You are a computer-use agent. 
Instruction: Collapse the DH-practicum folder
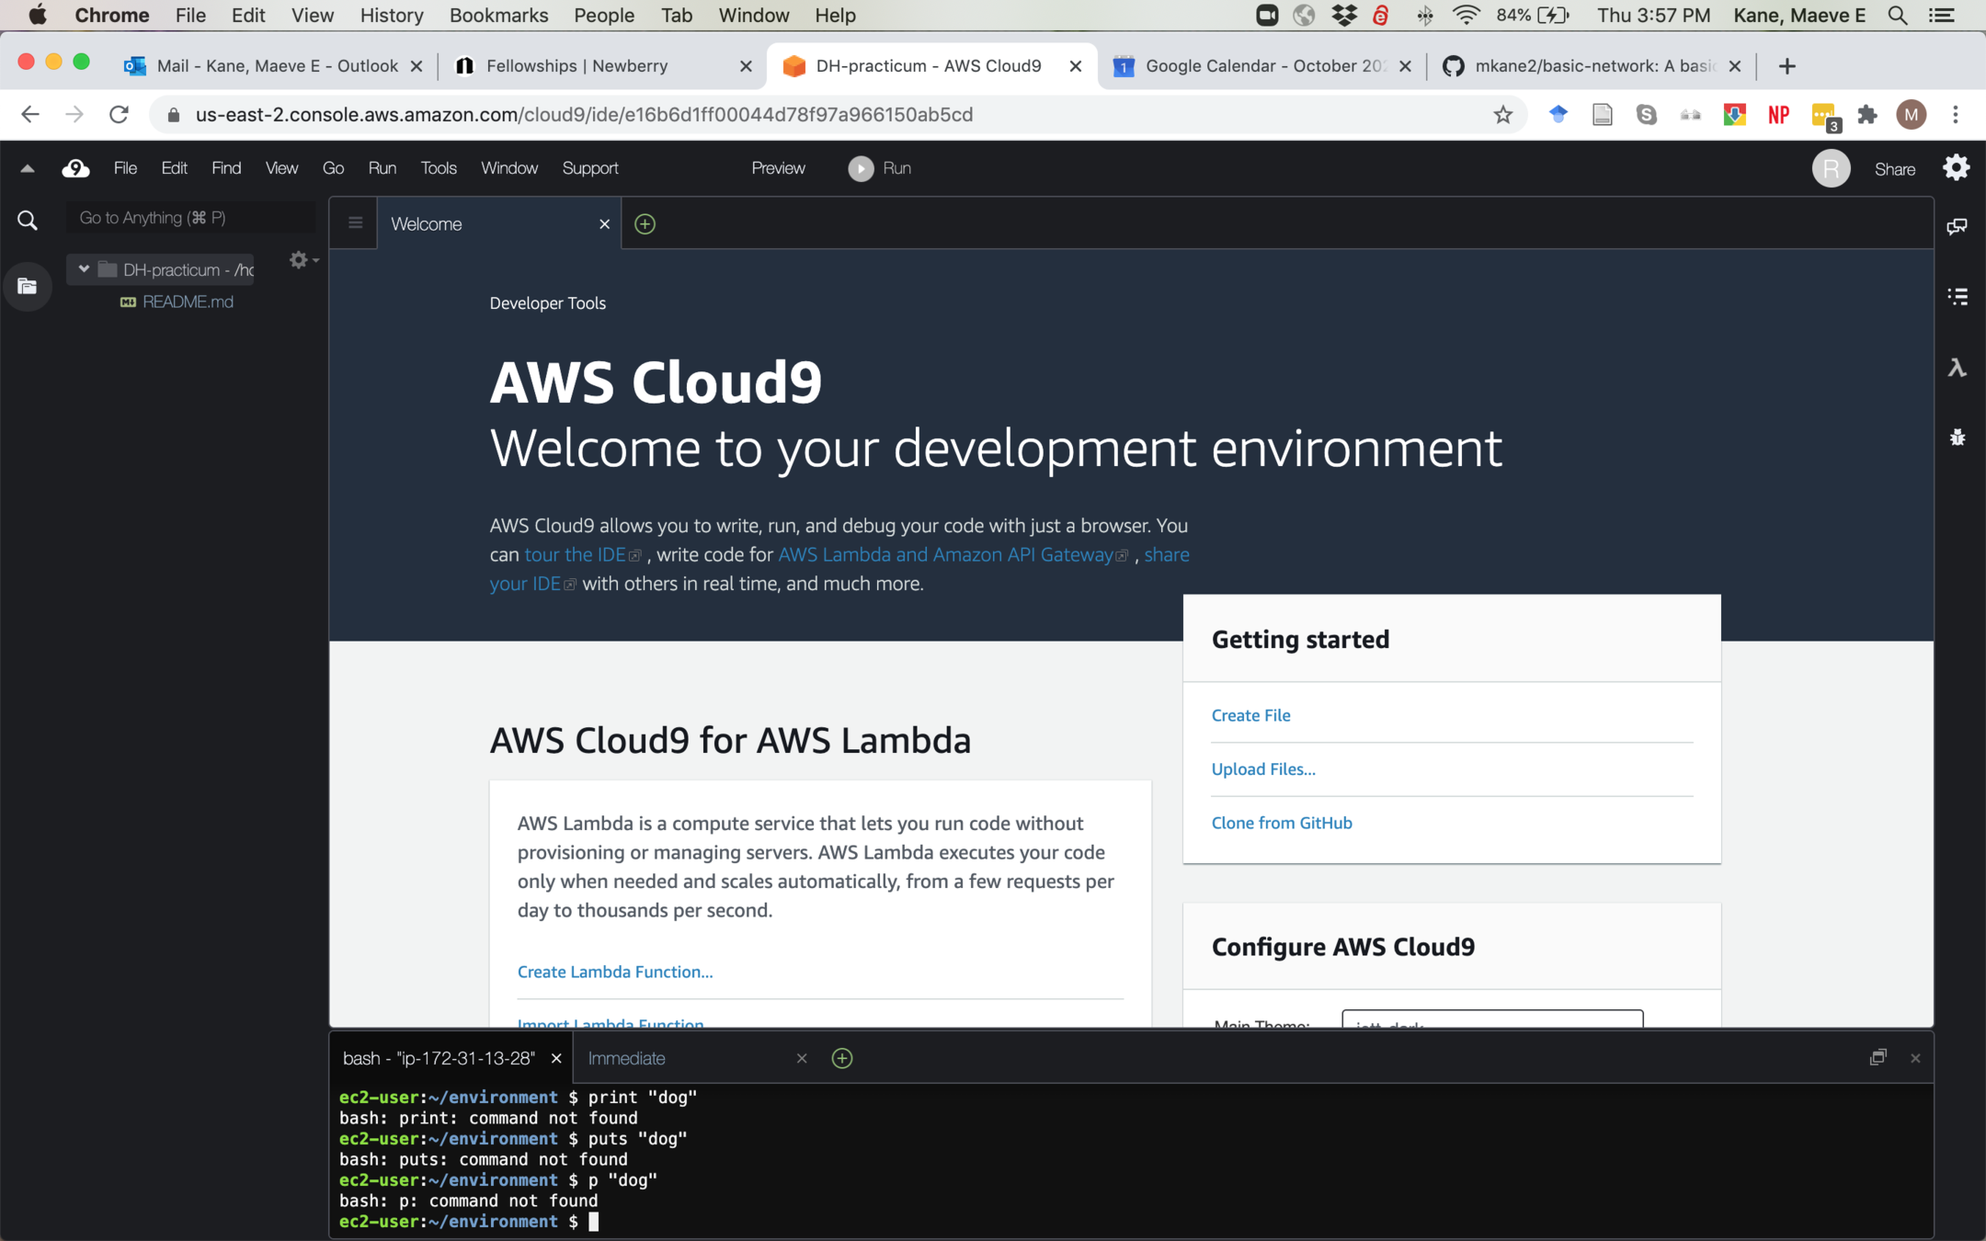click(x=84, y=269)
